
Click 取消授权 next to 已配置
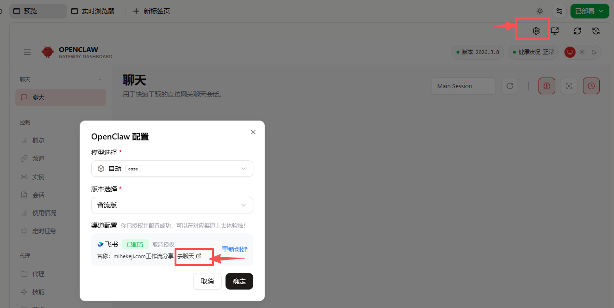click(163, 244)
